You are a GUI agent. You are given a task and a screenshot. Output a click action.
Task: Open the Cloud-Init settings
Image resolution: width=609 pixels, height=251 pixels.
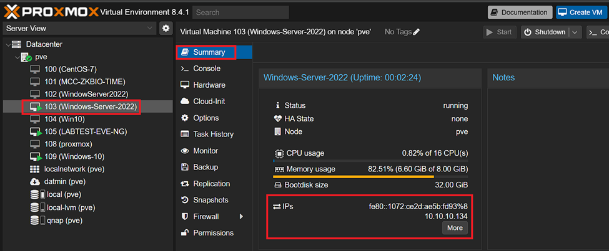(209, 101)
